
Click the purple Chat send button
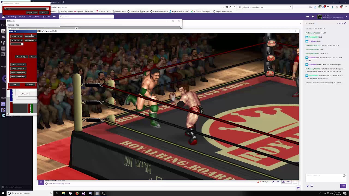click(x=343, y=186)
